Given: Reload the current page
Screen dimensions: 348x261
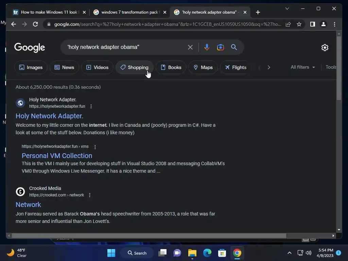Looking at the screenshot, I should pyautogui.click(x=35, y=24).
